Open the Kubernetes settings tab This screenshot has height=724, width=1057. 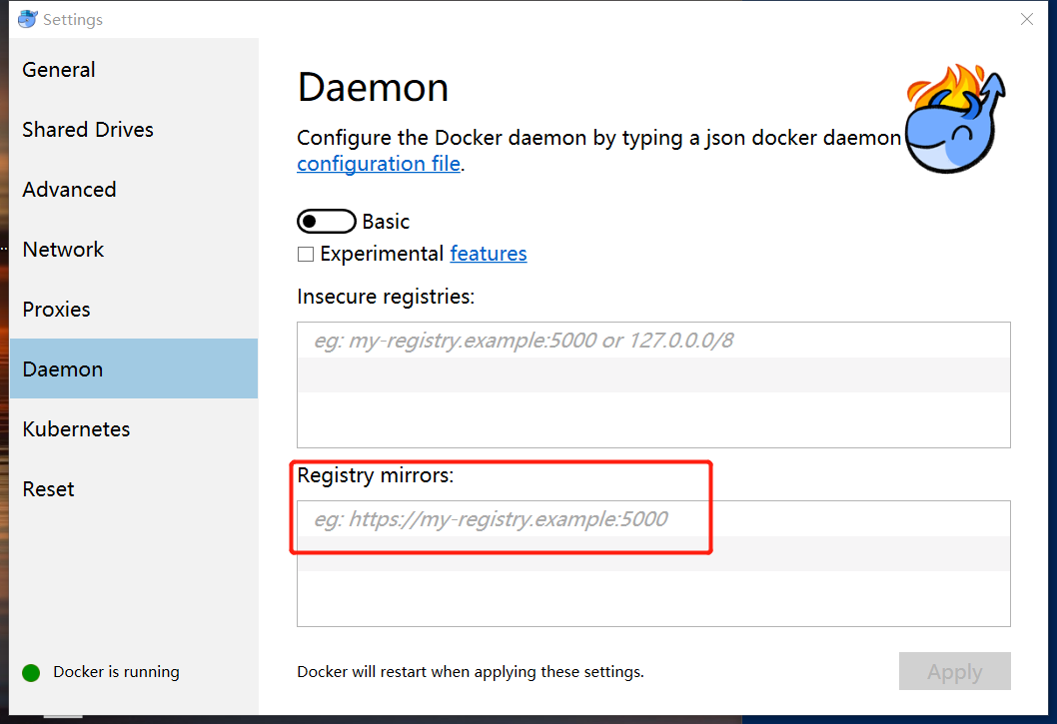[76, 429]
